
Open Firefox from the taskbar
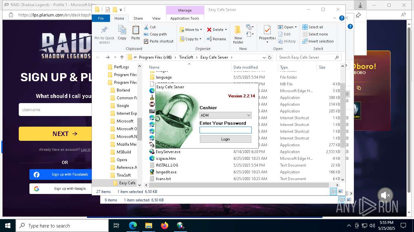click(164, 226)
